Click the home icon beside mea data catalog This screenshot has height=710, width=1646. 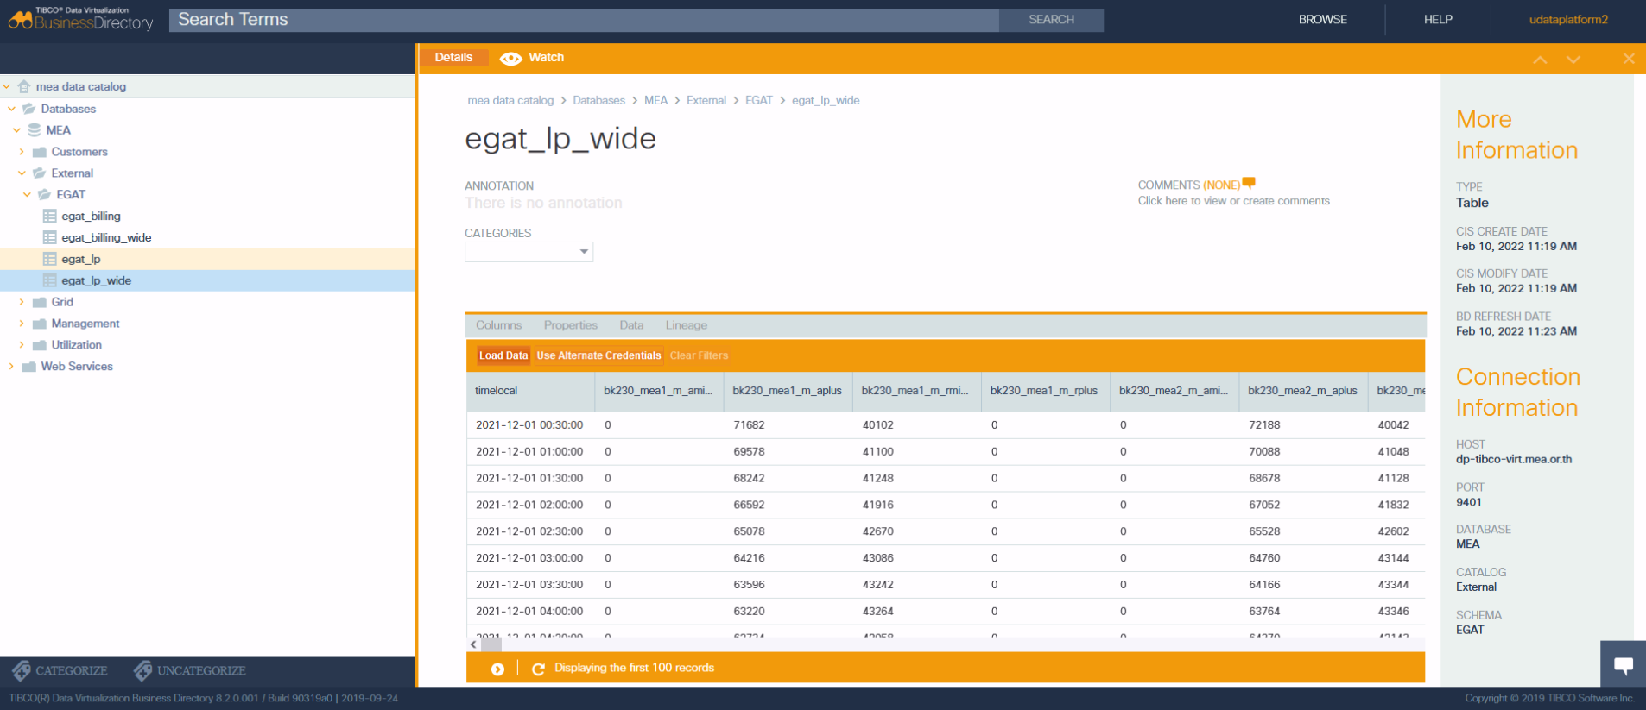pyautogui.click(x=24, y=86)
